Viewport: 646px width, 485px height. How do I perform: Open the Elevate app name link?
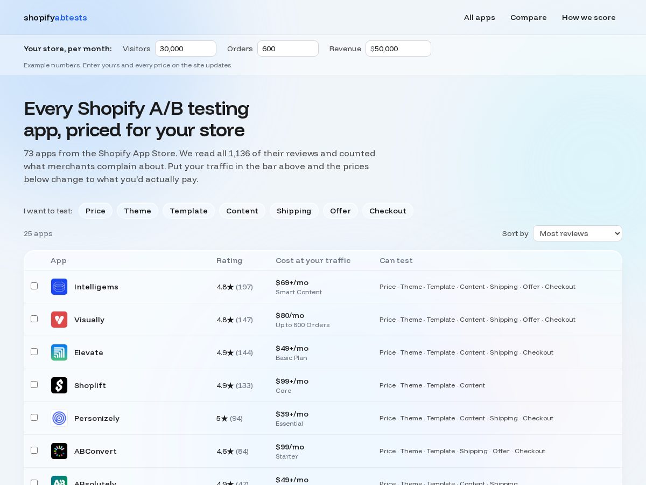tap(89, 352)
